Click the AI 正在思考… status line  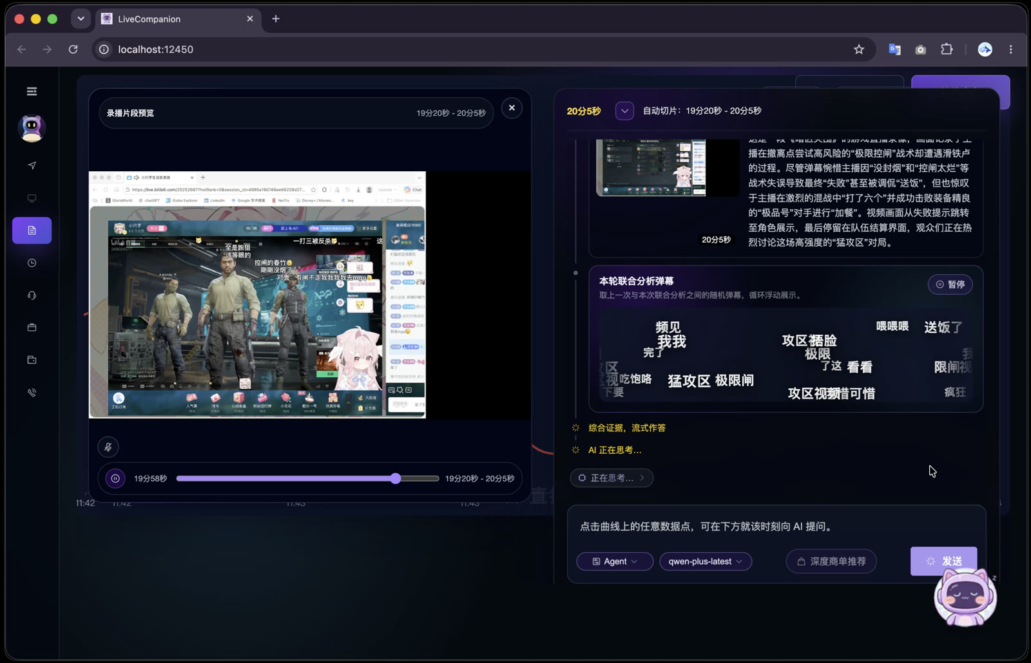pyautogui.click(x=615, y=450)
